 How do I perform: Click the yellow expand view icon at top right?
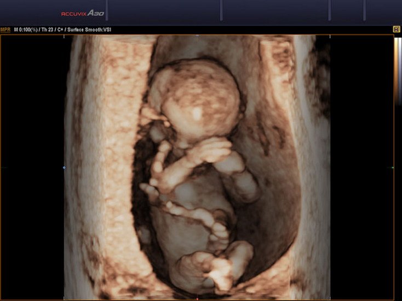[396, 29]
